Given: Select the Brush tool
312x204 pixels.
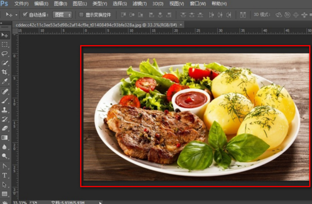Looking at the screenshot, I should coord(4,101).
